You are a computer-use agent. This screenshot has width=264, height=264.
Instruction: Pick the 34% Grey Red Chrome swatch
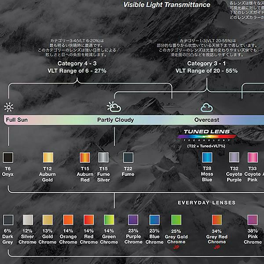pos(216,220)
